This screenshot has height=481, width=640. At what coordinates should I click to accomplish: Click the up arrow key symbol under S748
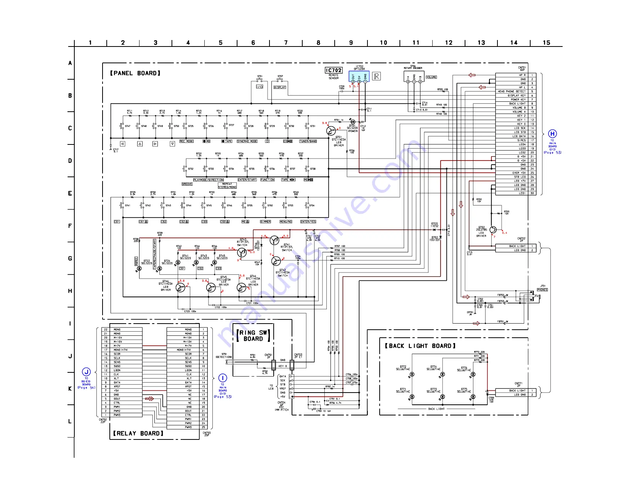click(140, 144)
